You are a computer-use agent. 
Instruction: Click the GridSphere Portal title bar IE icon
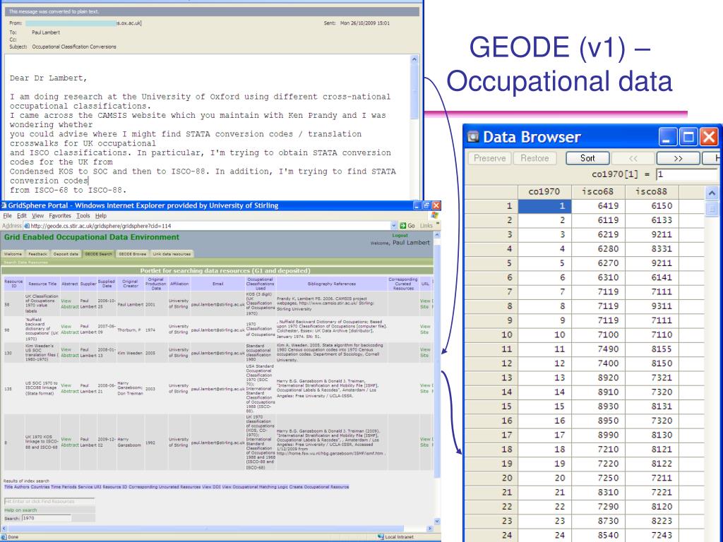click(x=4, y=205)
